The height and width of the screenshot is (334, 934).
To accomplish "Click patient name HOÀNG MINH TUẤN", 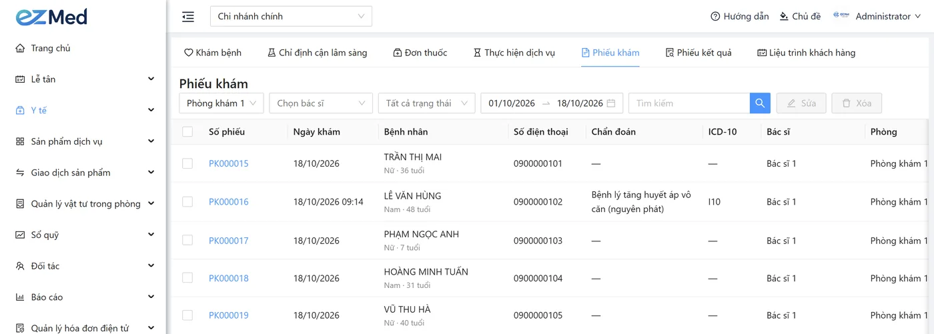I will (426, 272).
